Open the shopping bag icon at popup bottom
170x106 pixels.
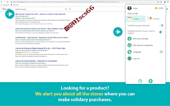(x=140, y=81)
